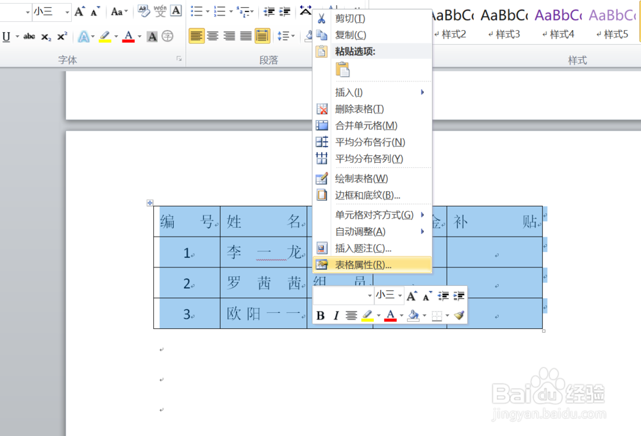The image size is (641, 436).
Task: Open mini toolbar font size 小三 dropdown
Action: [x=400, y=296]
